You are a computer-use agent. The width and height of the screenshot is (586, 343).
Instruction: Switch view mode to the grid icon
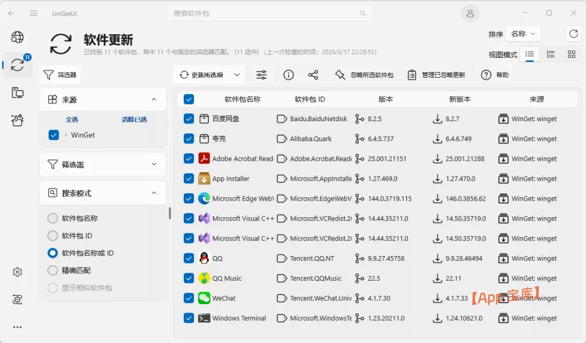tap(572, 54)
